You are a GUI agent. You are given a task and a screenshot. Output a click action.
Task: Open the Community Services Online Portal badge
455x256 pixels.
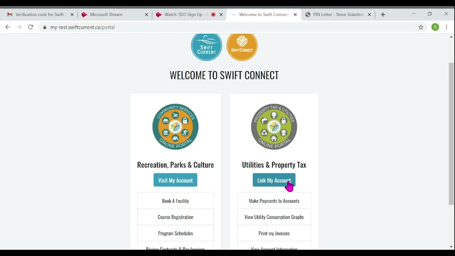coord(175,127)
